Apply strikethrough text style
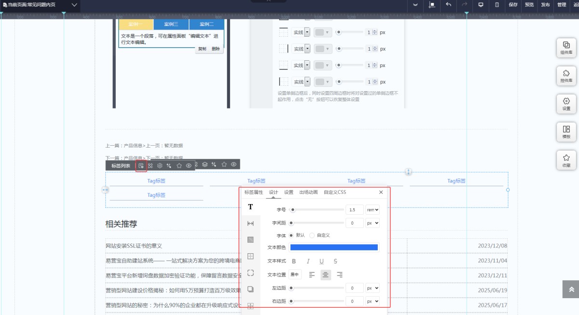 click(x=335, y=261)
